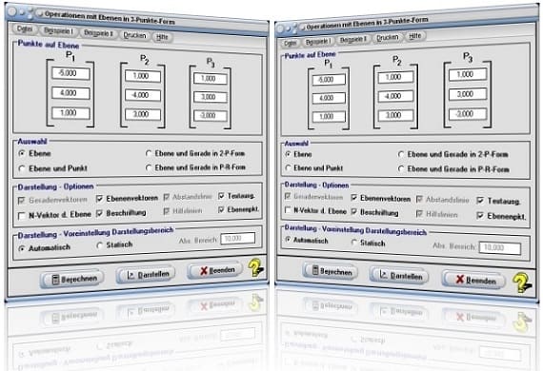Click P1 second field 4,000 in left window

click(x=71, y=93)
